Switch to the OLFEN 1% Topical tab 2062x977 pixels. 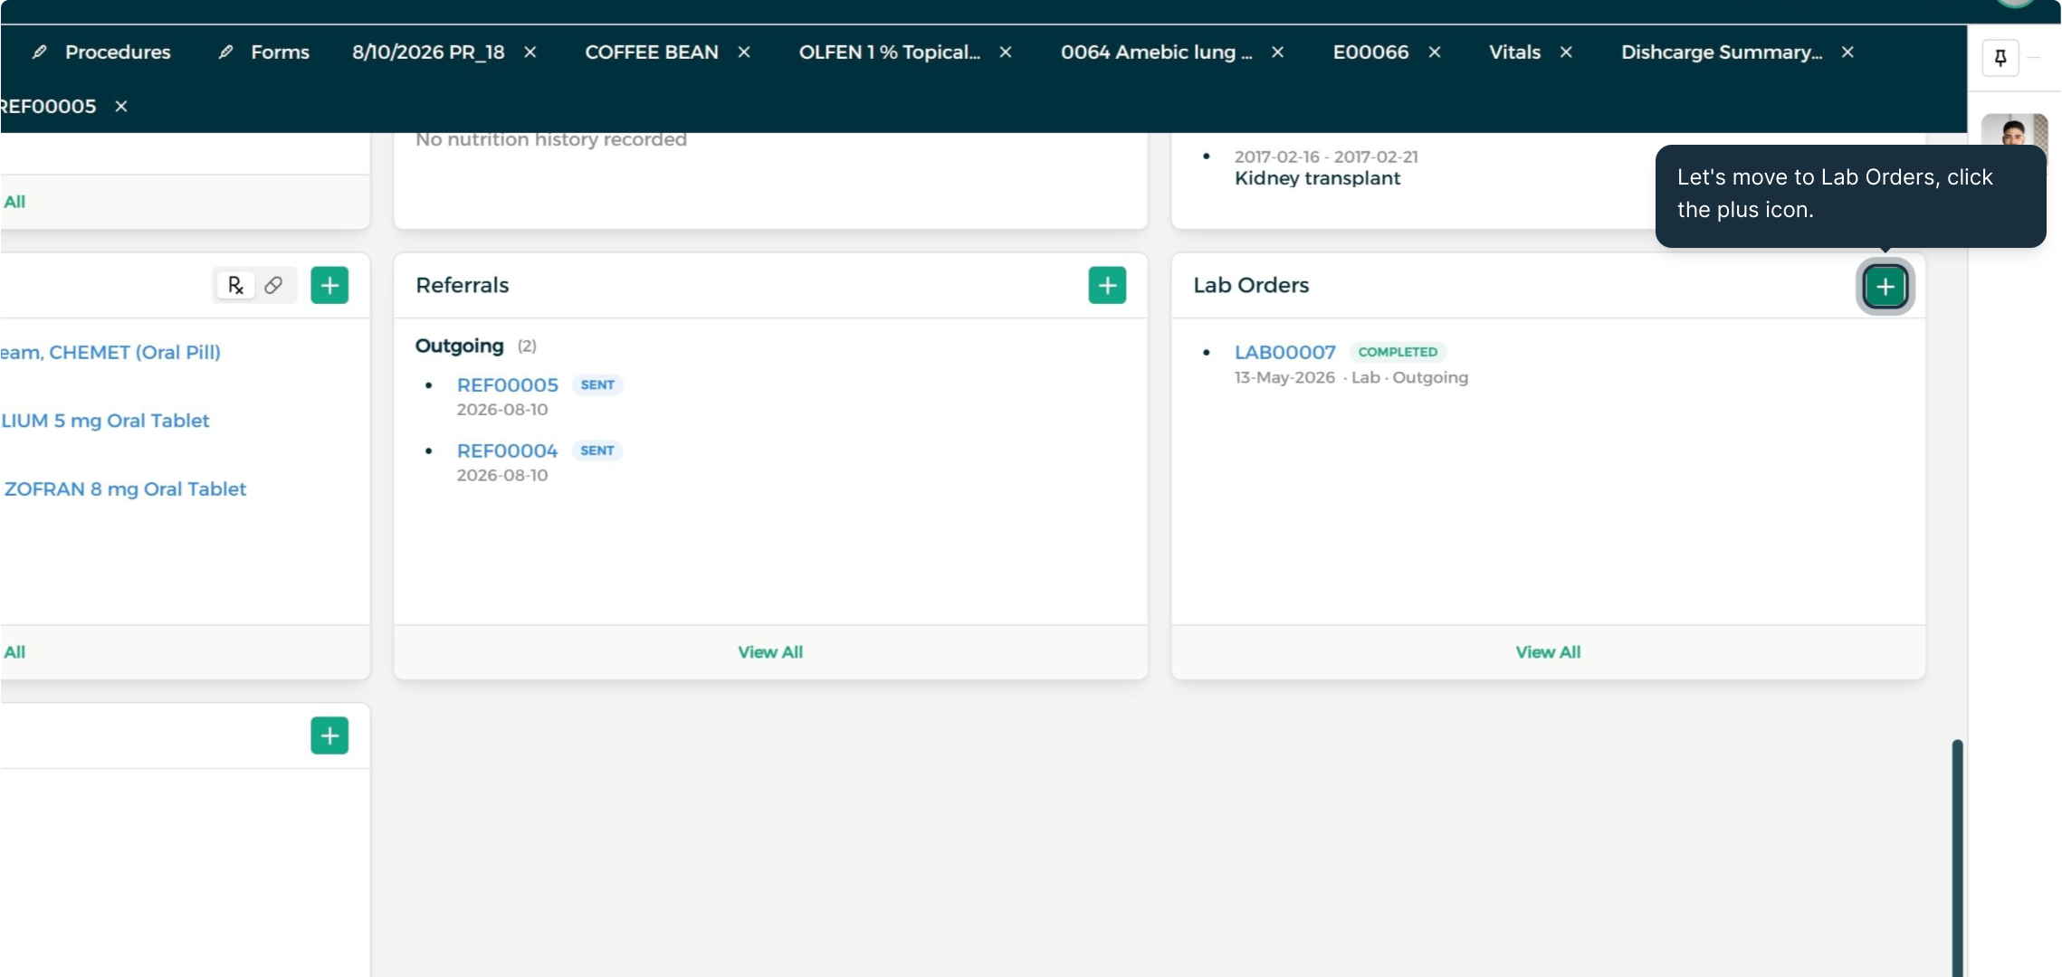[x=889, y=52]
